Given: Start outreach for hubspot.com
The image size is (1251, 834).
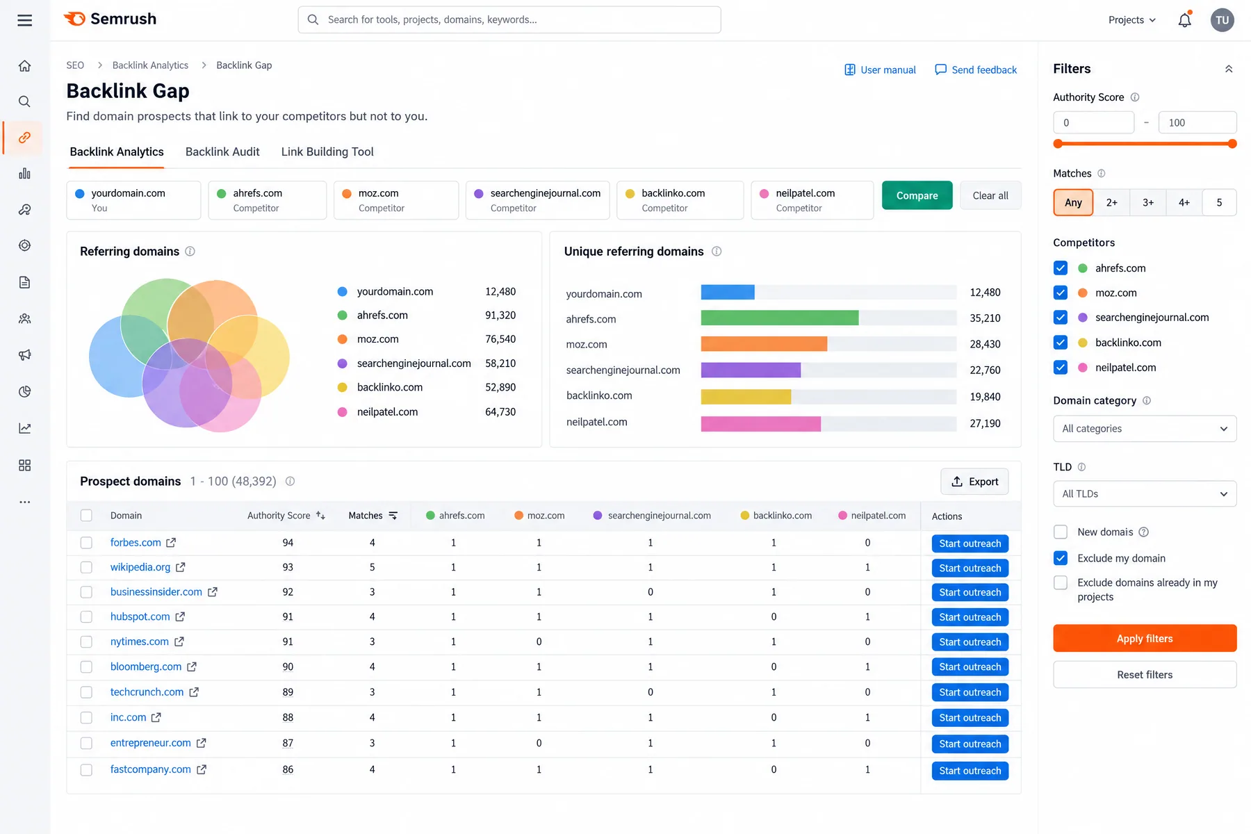Looking at the screenshot, I should point(970,617).
